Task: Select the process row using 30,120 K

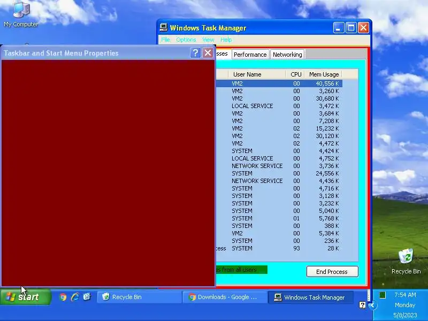Action: tap(279, 136)
